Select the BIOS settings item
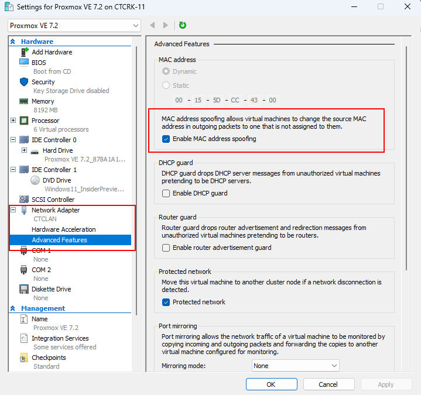Screen dimensions: 421x395 (x=39, y=63)
